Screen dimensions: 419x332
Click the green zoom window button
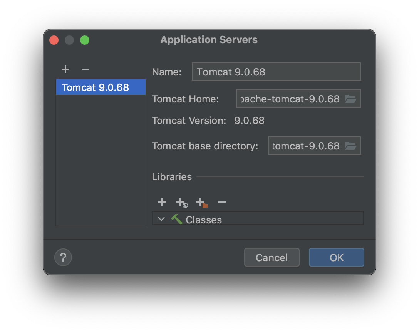85,40
